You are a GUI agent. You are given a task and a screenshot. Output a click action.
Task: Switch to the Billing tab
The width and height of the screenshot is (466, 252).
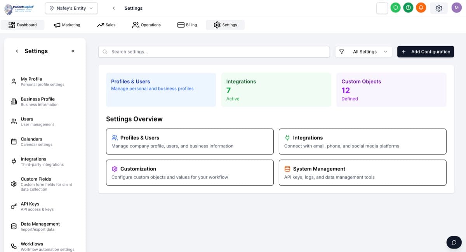tap(187, 25)
